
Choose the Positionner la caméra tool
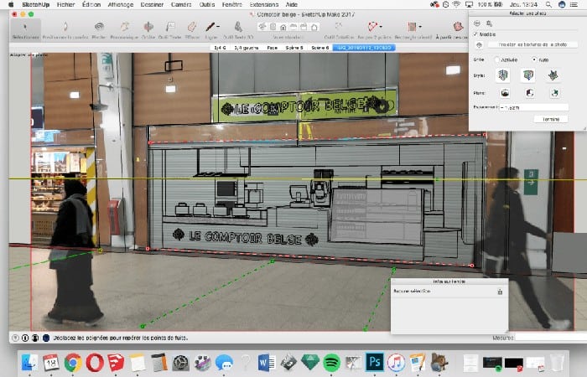pos(65,29)
